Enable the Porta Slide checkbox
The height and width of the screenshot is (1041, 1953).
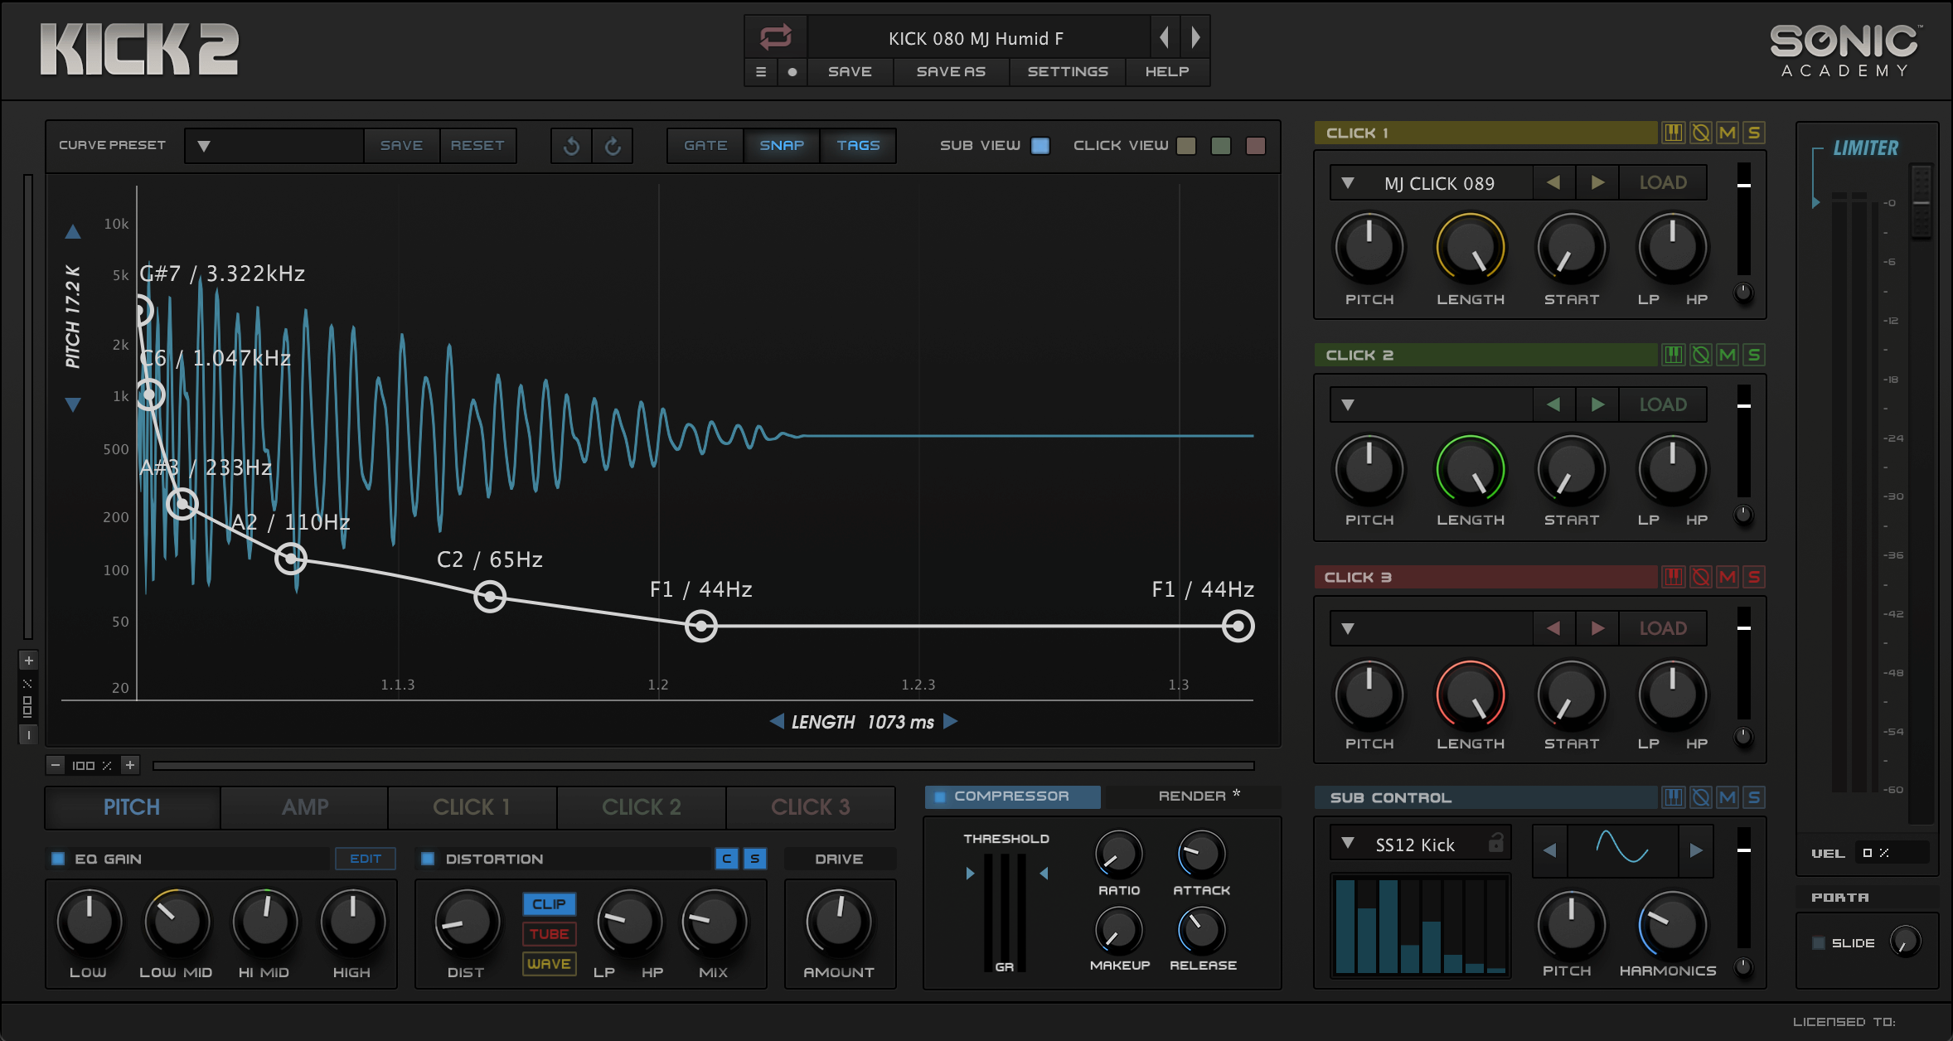click(1819, 943)
